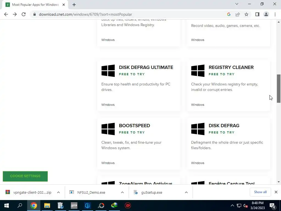
Task: Open the Fenêtre Capture Tool listing
Action: pyautogui.click(x=232, y=183)
